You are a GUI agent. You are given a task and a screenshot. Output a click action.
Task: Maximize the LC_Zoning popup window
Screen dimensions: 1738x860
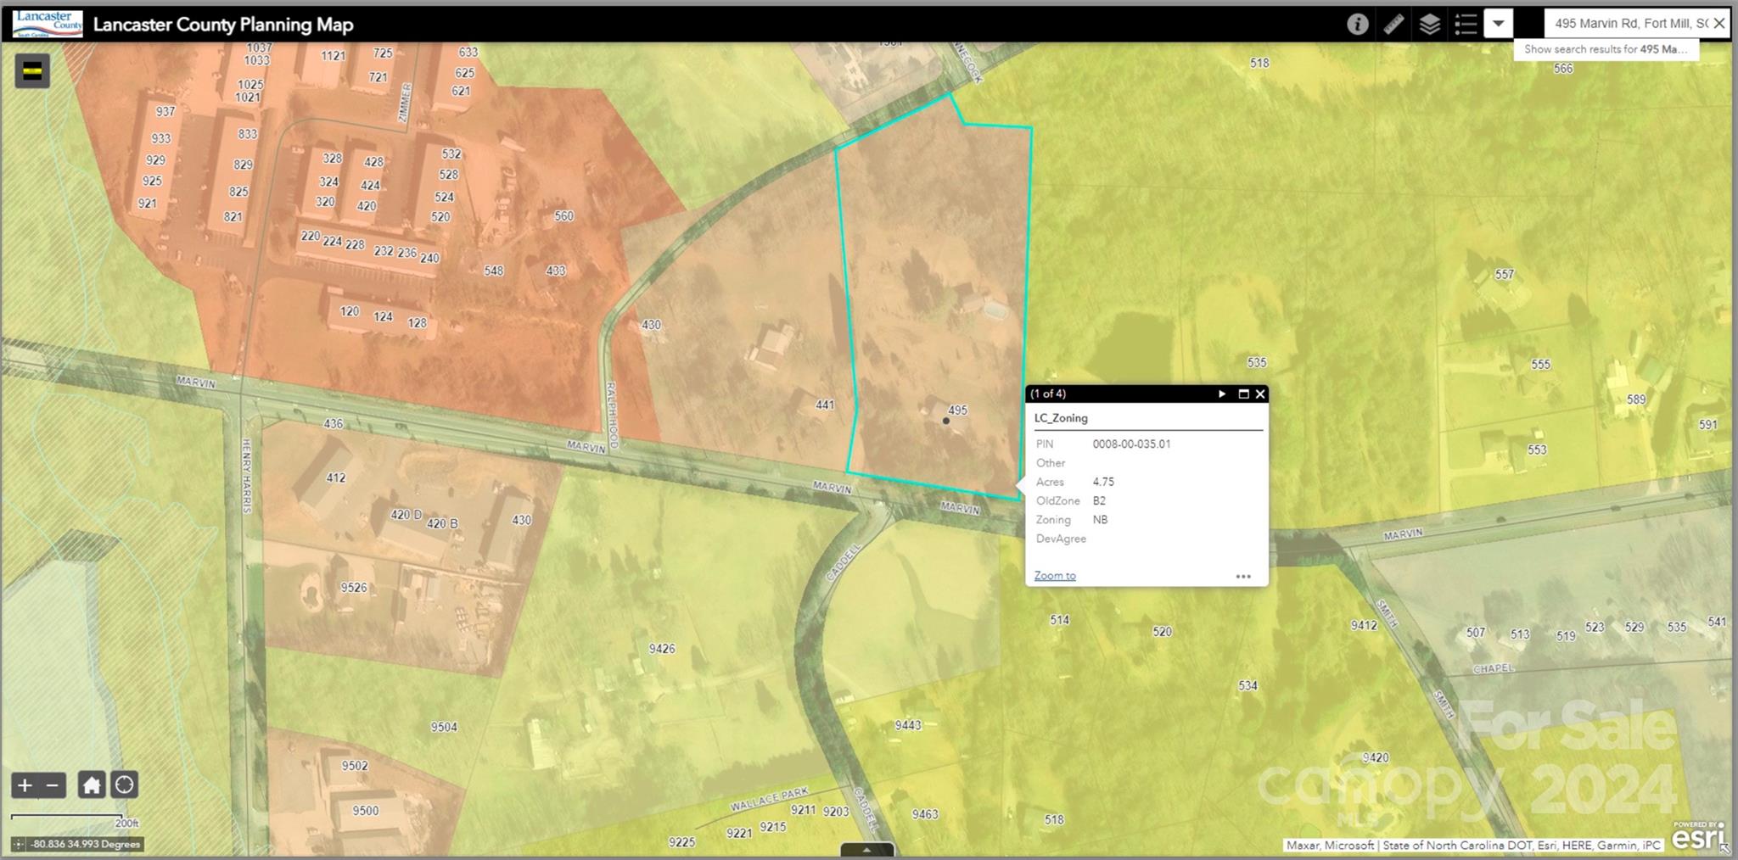1243,394
